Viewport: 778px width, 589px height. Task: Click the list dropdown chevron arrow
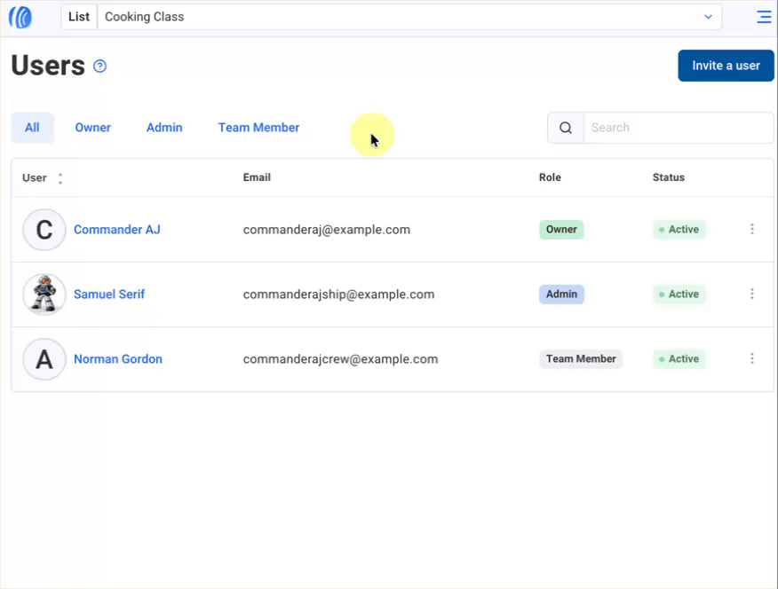[x=708, y=17]
